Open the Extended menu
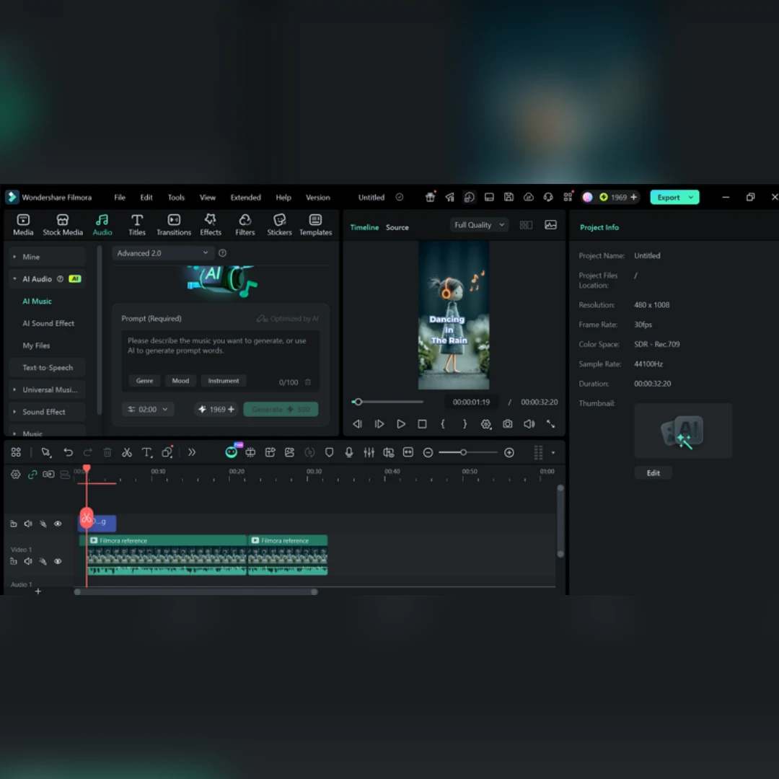Screen dimensions: 779x779 tap(245, 197)
